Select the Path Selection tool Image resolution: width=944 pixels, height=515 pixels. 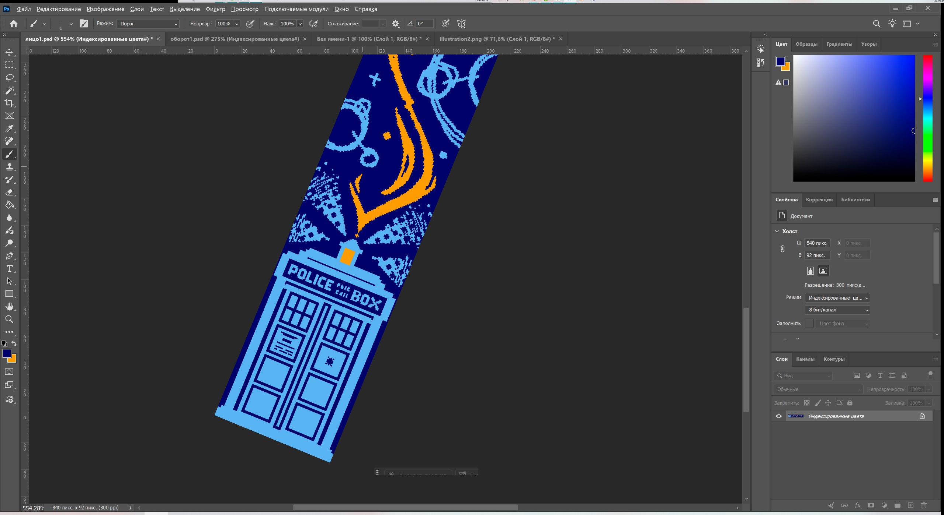9,281
